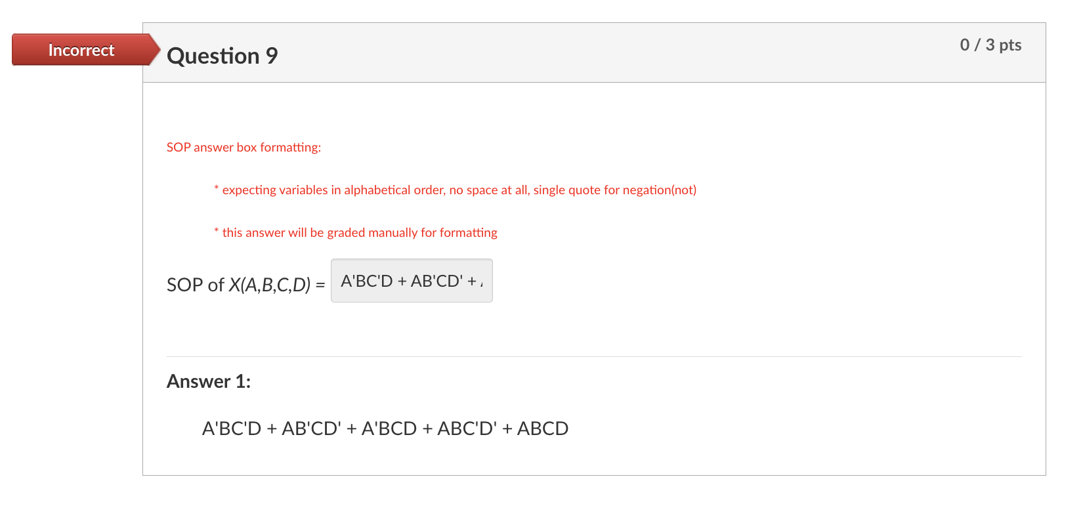Click the truncated answer in the input box
Viewport: 1083px width, 521px height.
click(x=412, y=280)
